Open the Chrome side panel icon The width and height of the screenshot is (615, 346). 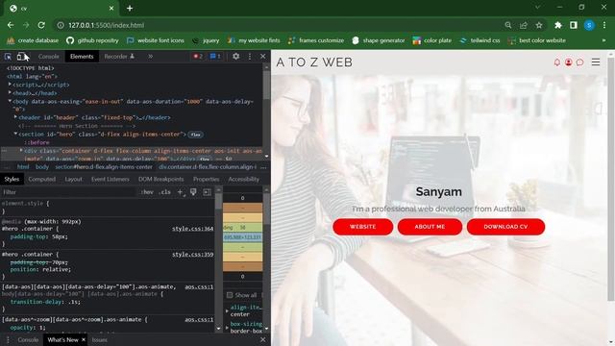(573, 25)
